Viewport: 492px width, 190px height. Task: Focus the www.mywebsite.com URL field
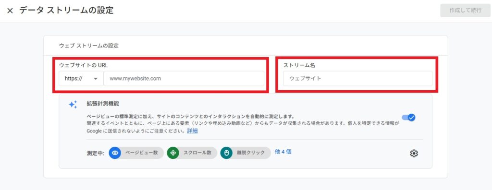pos(184,78)
